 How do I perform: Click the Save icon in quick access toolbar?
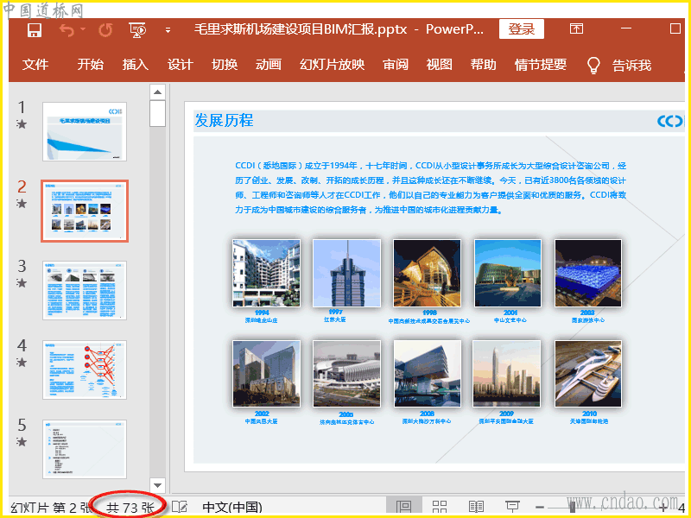point(35,30)
